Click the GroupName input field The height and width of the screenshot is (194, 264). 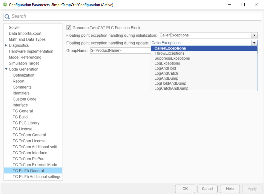pyautogui.click(x=121, y=50)
